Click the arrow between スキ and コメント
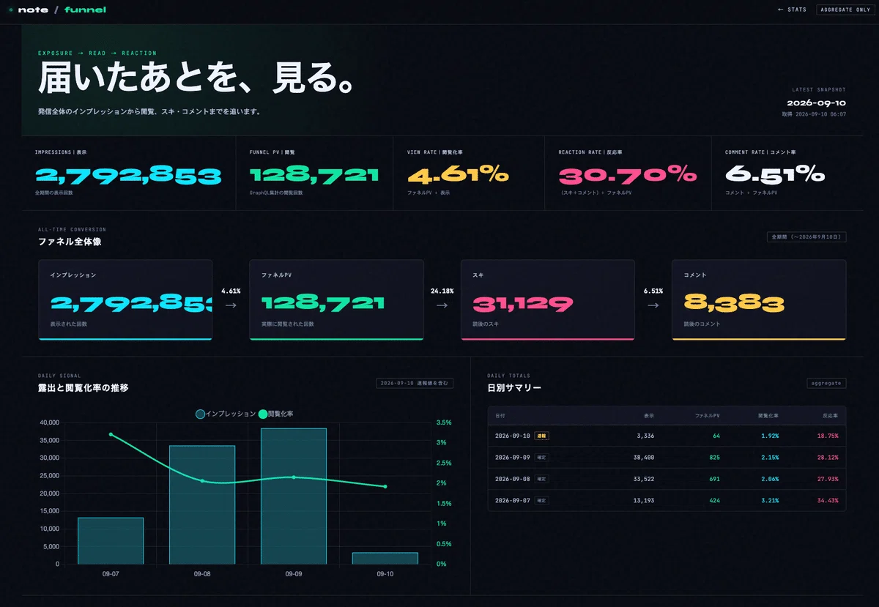This screenshot has width=879, height=607. [653, 305]
